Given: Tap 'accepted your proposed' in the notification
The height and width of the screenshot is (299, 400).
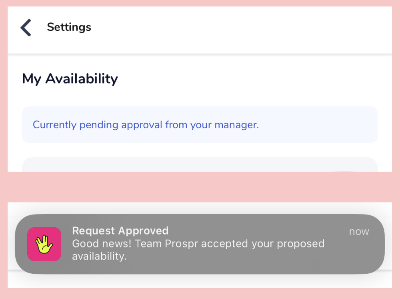Looking at the screenshot, I should 263,244.
